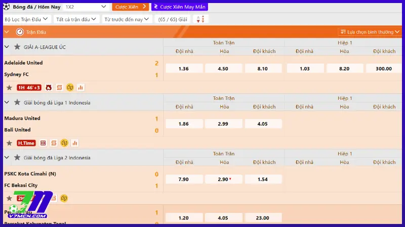405x227 pixels.
Task: Click the Từ trước đến nay time filter
Action: point(127,19)
